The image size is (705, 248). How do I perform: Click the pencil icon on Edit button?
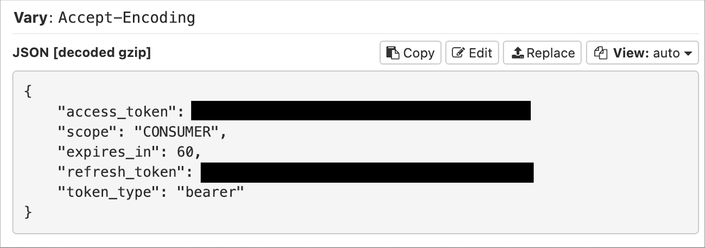pos(458,53)
